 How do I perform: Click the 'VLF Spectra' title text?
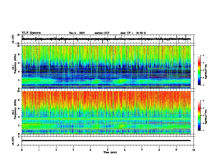coord(31,33)
